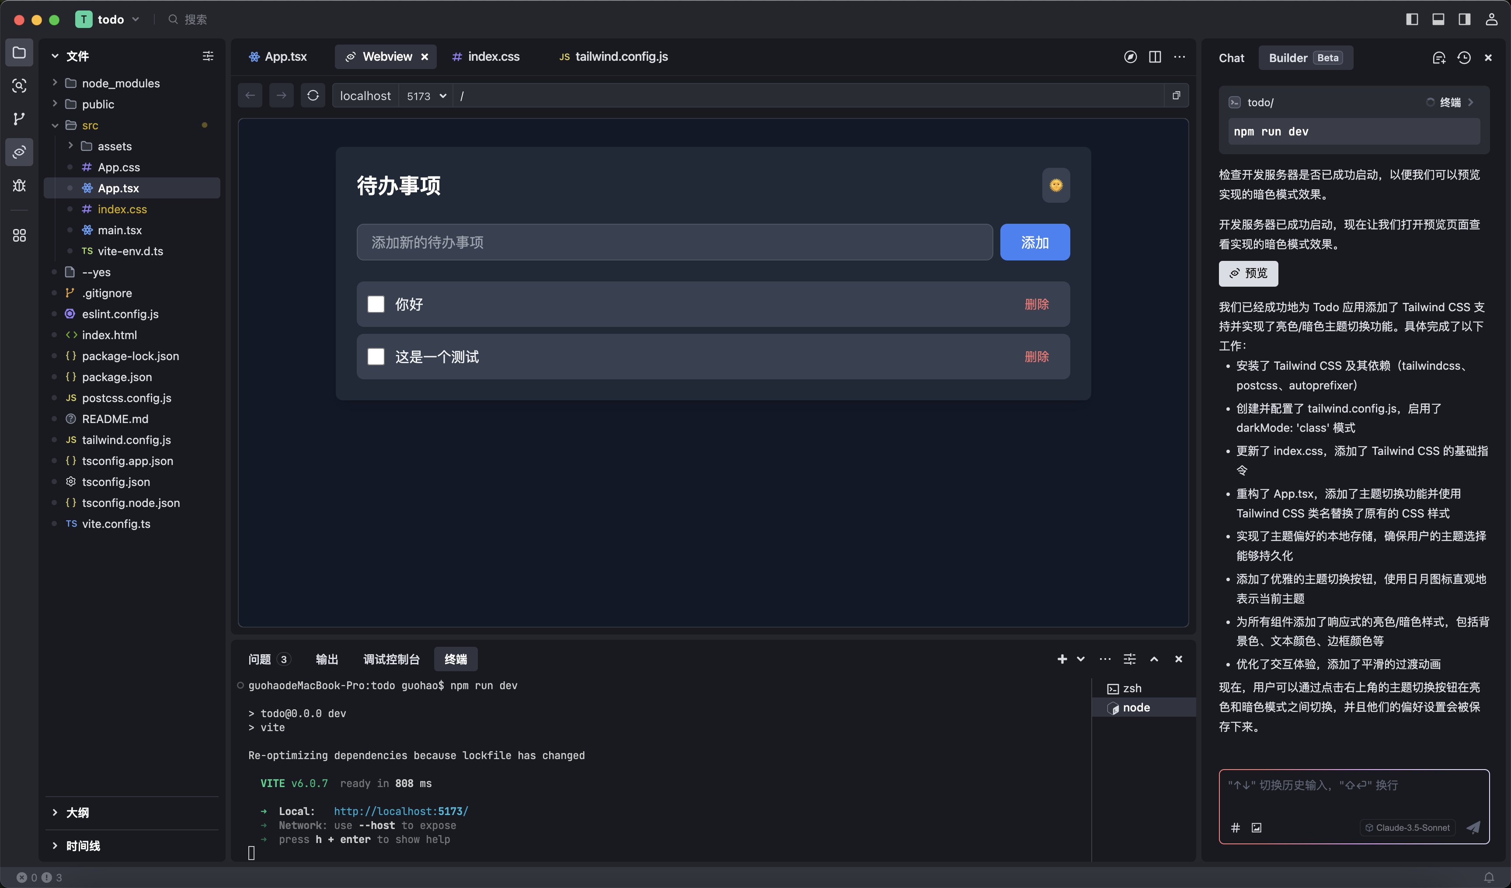Click the 添加新的待办事项 input field
This screenshot has height=888, width=1511.
pos(675,242)
